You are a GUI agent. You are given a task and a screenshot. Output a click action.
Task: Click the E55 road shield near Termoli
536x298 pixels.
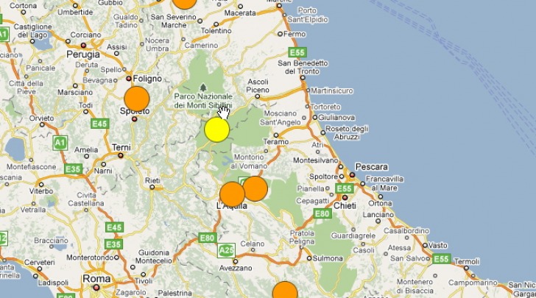coord(441,259)
